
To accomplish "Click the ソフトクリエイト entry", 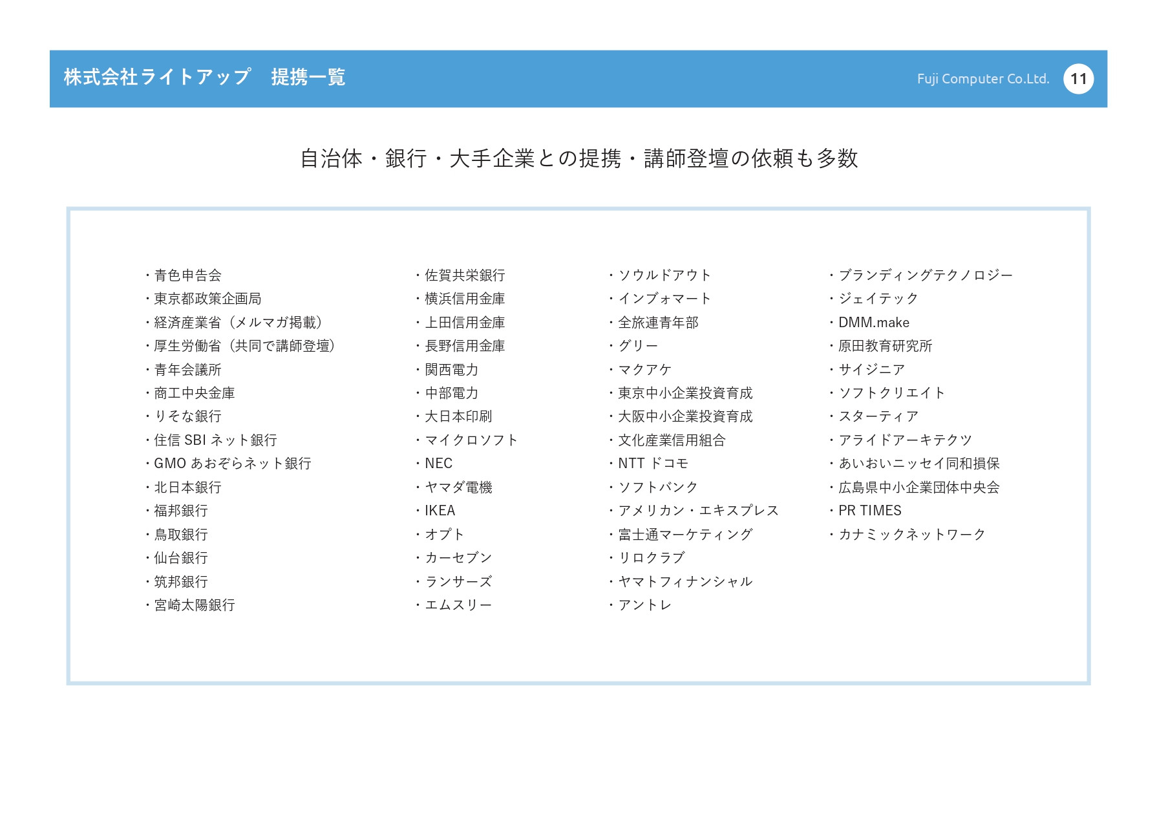I will pos(887,393).
